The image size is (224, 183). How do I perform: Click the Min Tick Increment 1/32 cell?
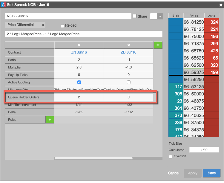128,105
